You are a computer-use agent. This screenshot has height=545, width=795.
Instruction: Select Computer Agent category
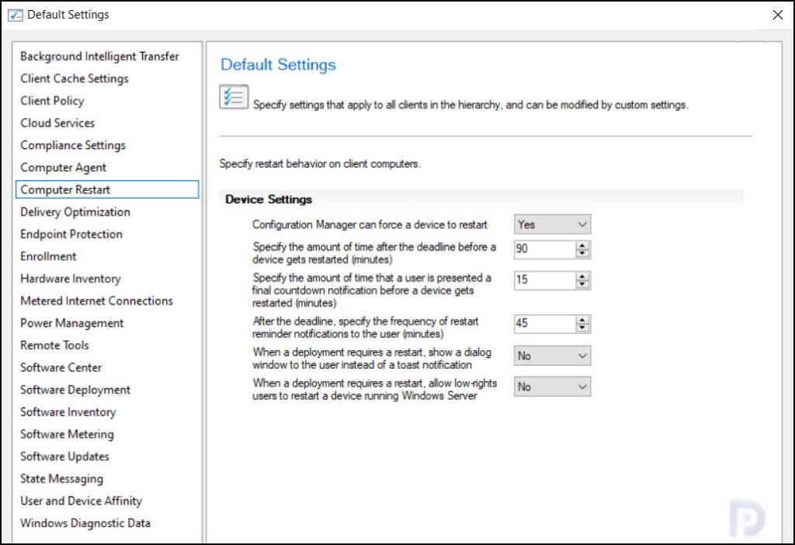[64, 168]
